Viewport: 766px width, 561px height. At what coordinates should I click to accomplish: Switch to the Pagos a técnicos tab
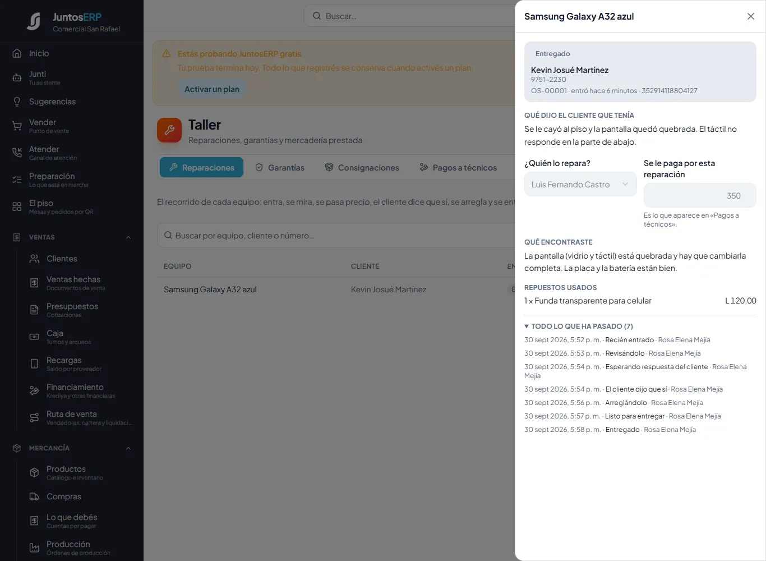tap(458, 167)
